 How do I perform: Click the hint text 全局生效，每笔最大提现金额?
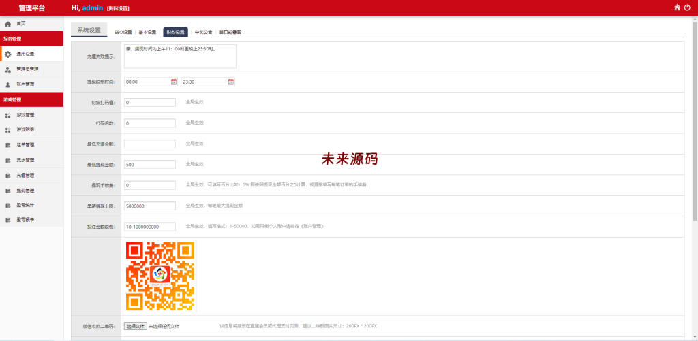coord(214,206)
